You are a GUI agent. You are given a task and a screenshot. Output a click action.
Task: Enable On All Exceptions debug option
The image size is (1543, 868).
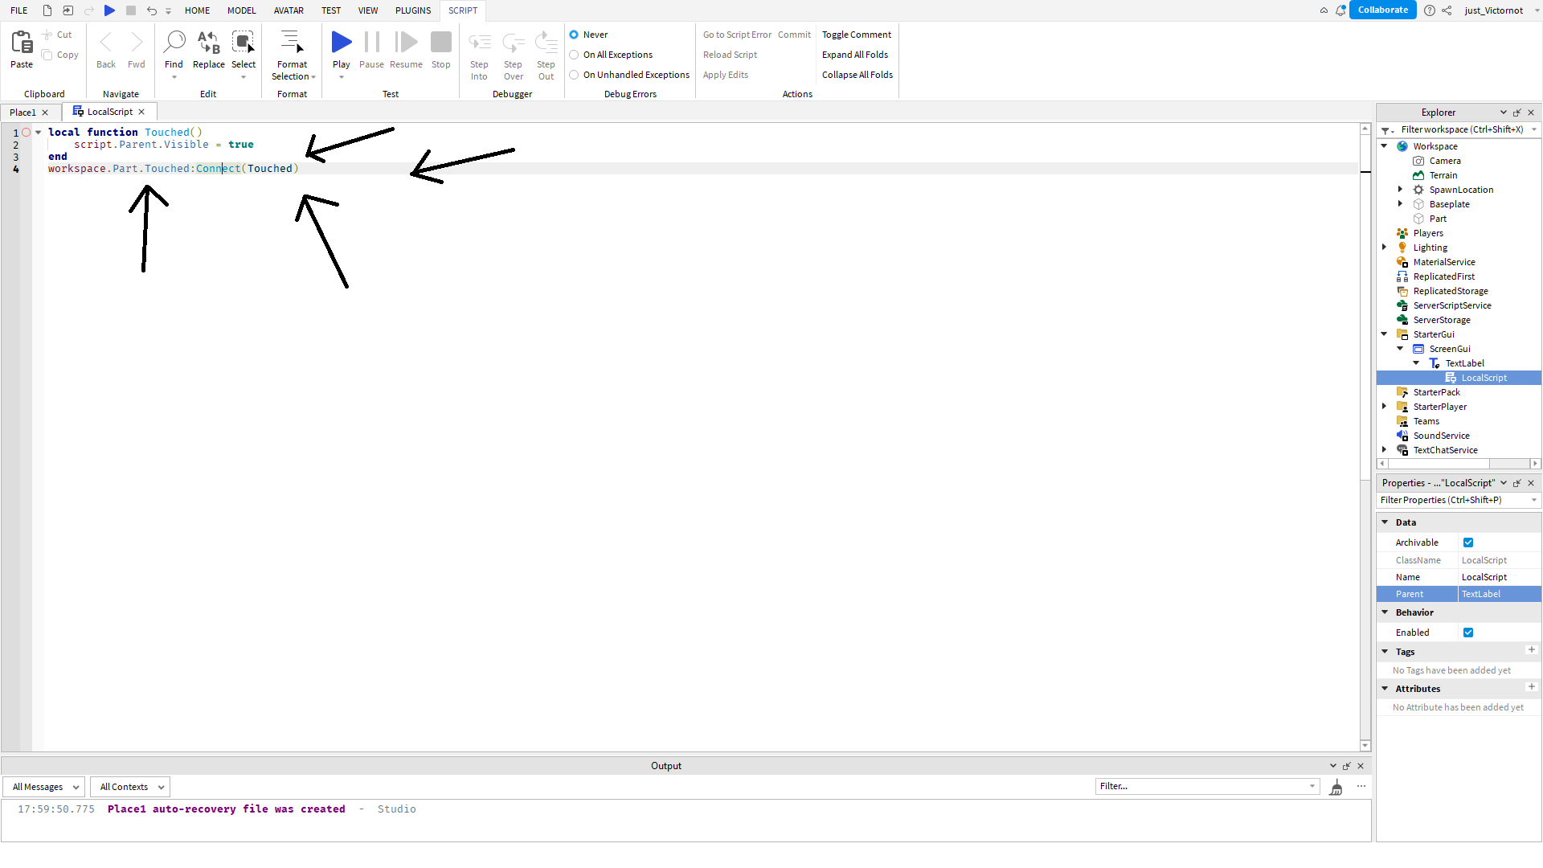[x=575, y=55]
